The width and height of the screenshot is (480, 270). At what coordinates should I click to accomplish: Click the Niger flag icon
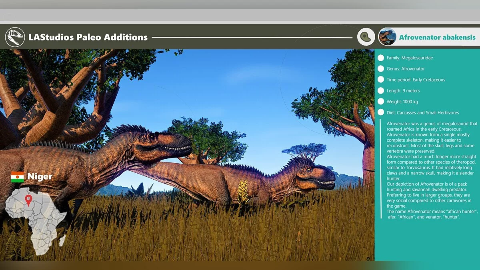point(17,177)
